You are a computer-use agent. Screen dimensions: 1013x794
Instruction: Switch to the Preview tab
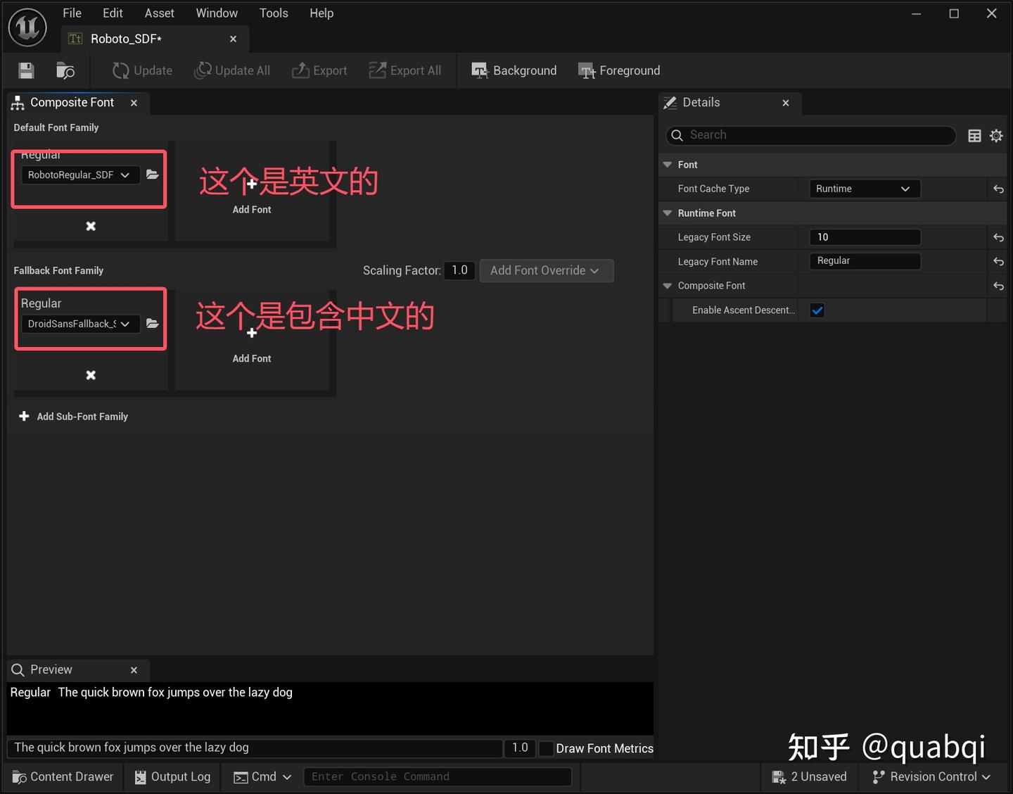tap(51, 669)
